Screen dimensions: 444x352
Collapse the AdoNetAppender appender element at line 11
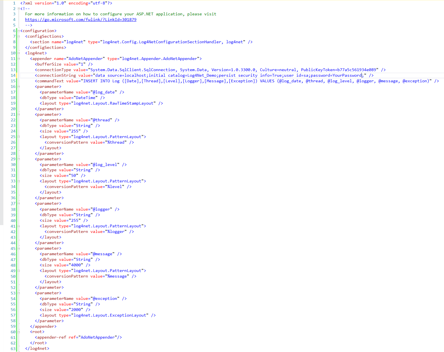pos(19,59)
